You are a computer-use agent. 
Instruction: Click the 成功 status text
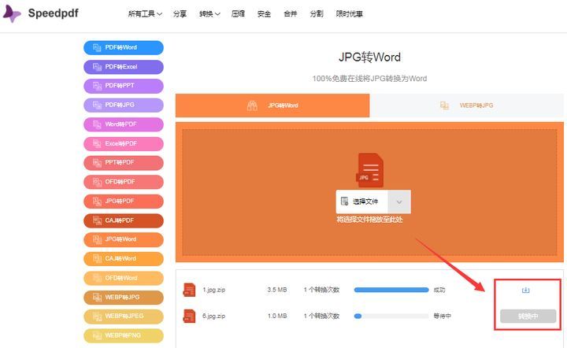[439, 290]
